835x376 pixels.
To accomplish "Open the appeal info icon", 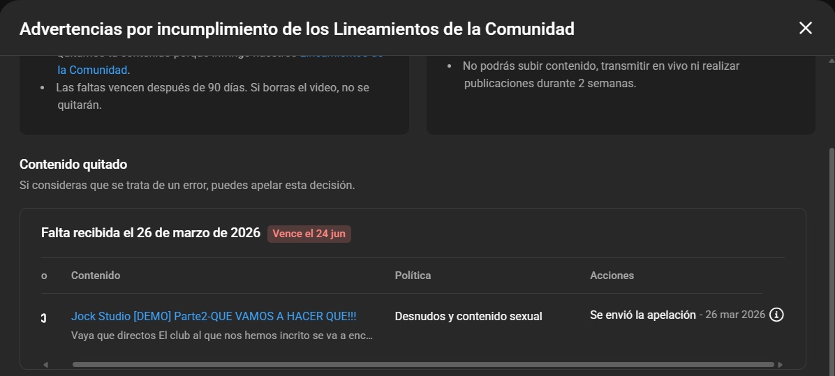I will 776,315.
